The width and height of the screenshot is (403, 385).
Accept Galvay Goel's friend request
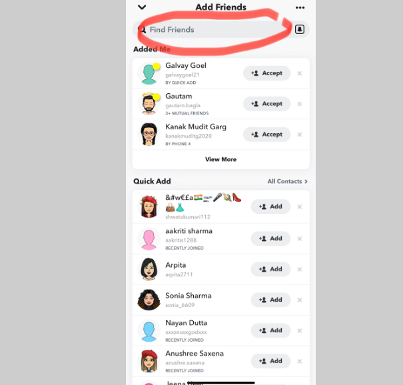coord(267,73)
